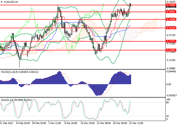Image resolution: width=177 pixels, height=126 pixels.
Task: Click the 0.004465 MACD scale value
Action: (x=171, y=72)
